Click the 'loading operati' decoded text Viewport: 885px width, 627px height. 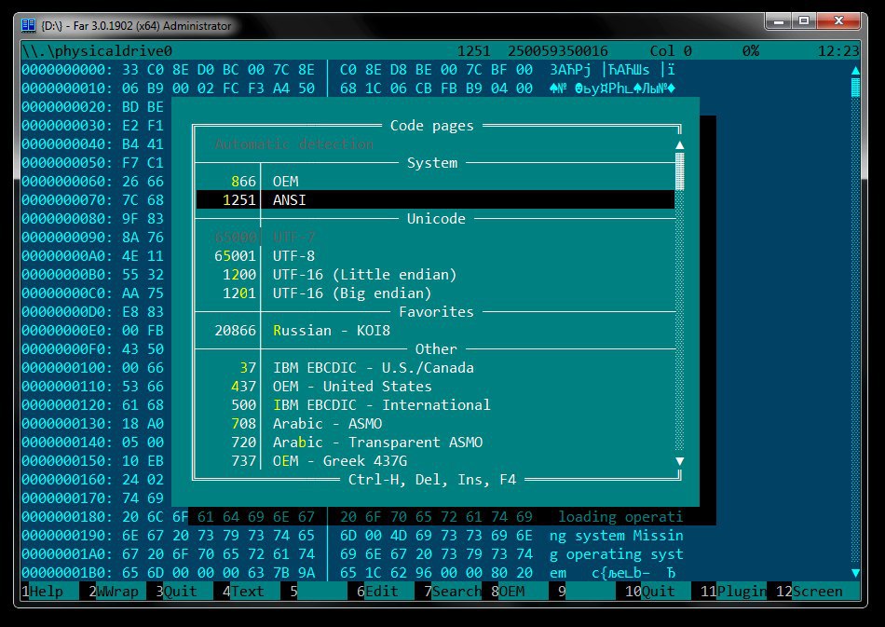pos(620,516)
